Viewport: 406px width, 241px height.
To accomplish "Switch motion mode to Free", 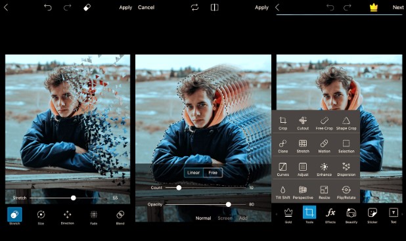I will tap(213, 173).
